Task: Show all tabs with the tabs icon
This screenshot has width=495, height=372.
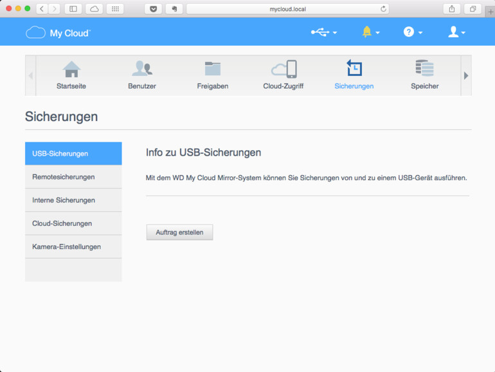Action: pos(473,9)
